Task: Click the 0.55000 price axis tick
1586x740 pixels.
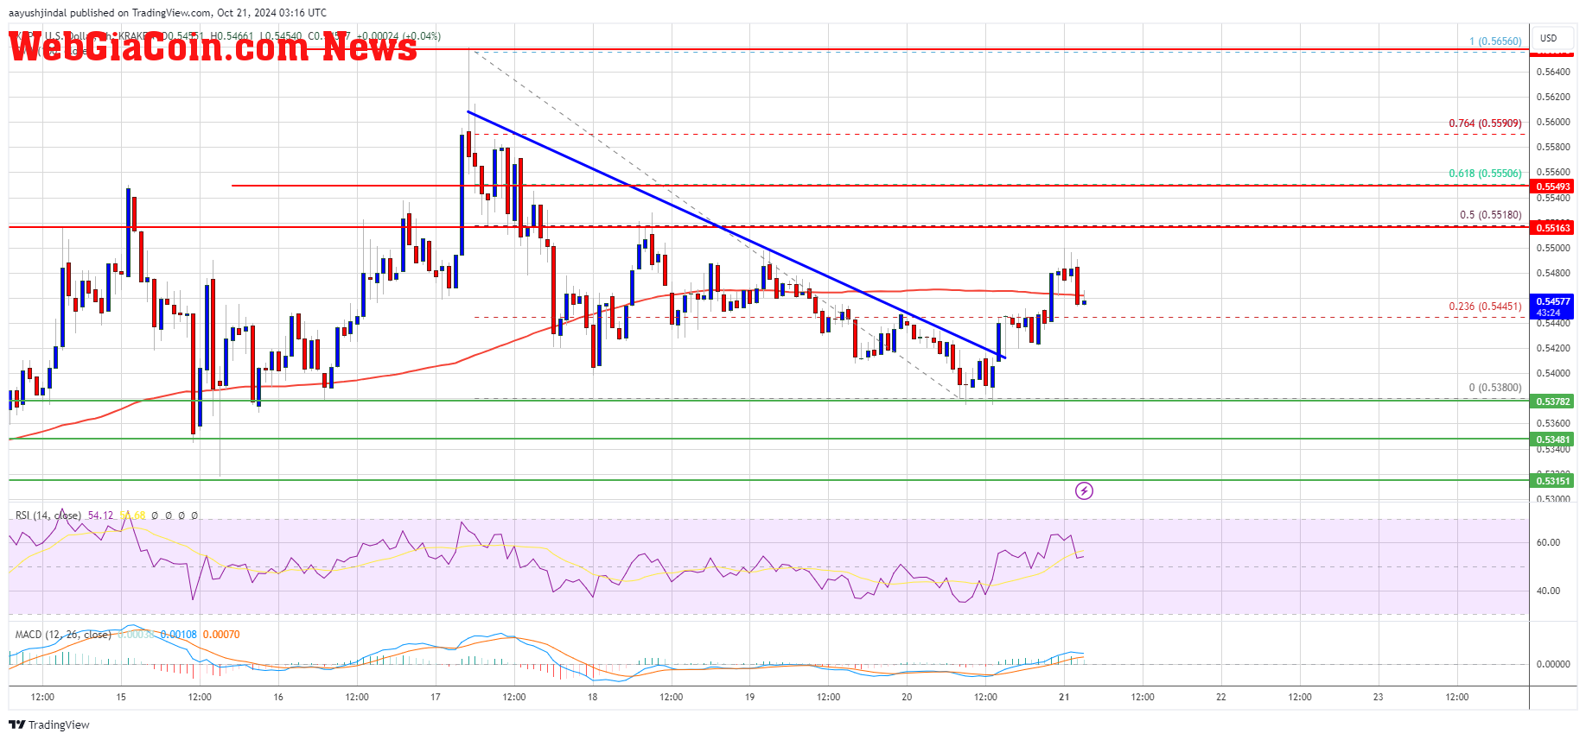Action: [1553, 249]
